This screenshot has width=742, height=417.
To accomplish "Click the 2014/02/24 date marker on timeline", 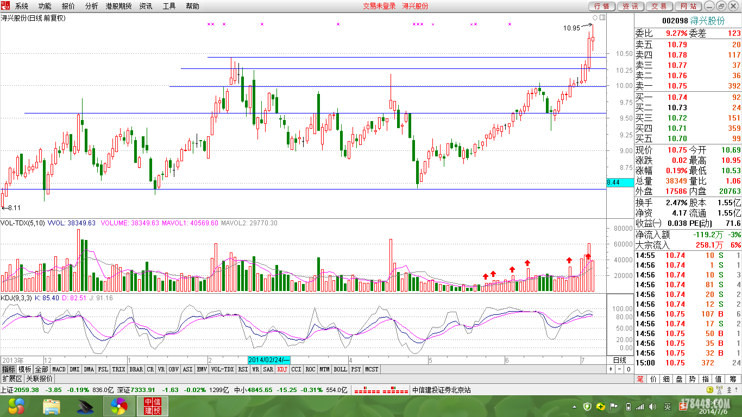I will 269,360.
